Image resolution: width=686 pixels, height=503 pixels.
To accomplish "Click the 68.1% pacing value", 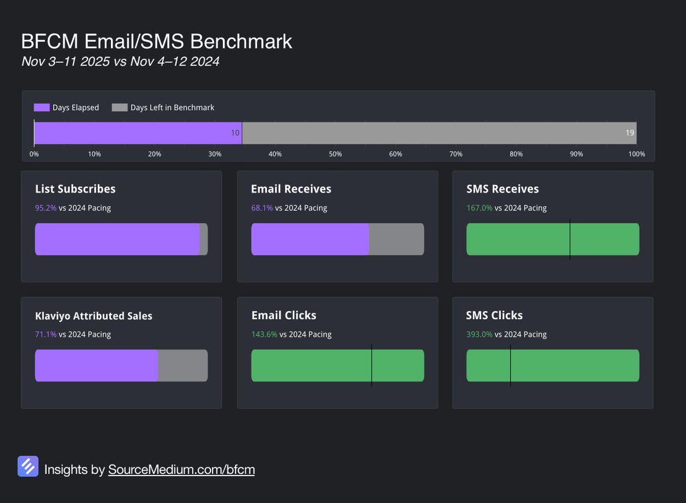I will [262, 208].
